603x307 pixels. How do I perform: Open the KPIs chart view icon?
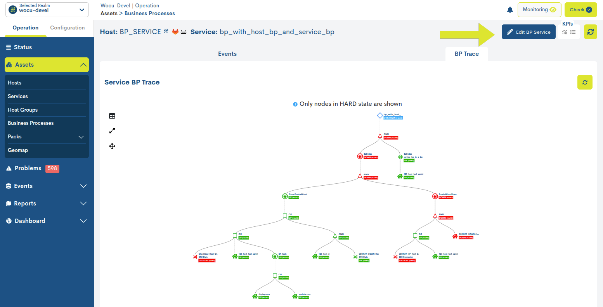[x=565, y=32]
